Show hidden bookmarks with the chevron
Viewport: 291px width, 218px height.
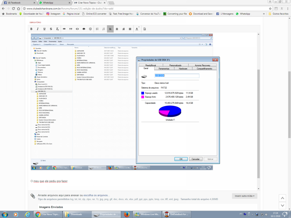point(263,14)
